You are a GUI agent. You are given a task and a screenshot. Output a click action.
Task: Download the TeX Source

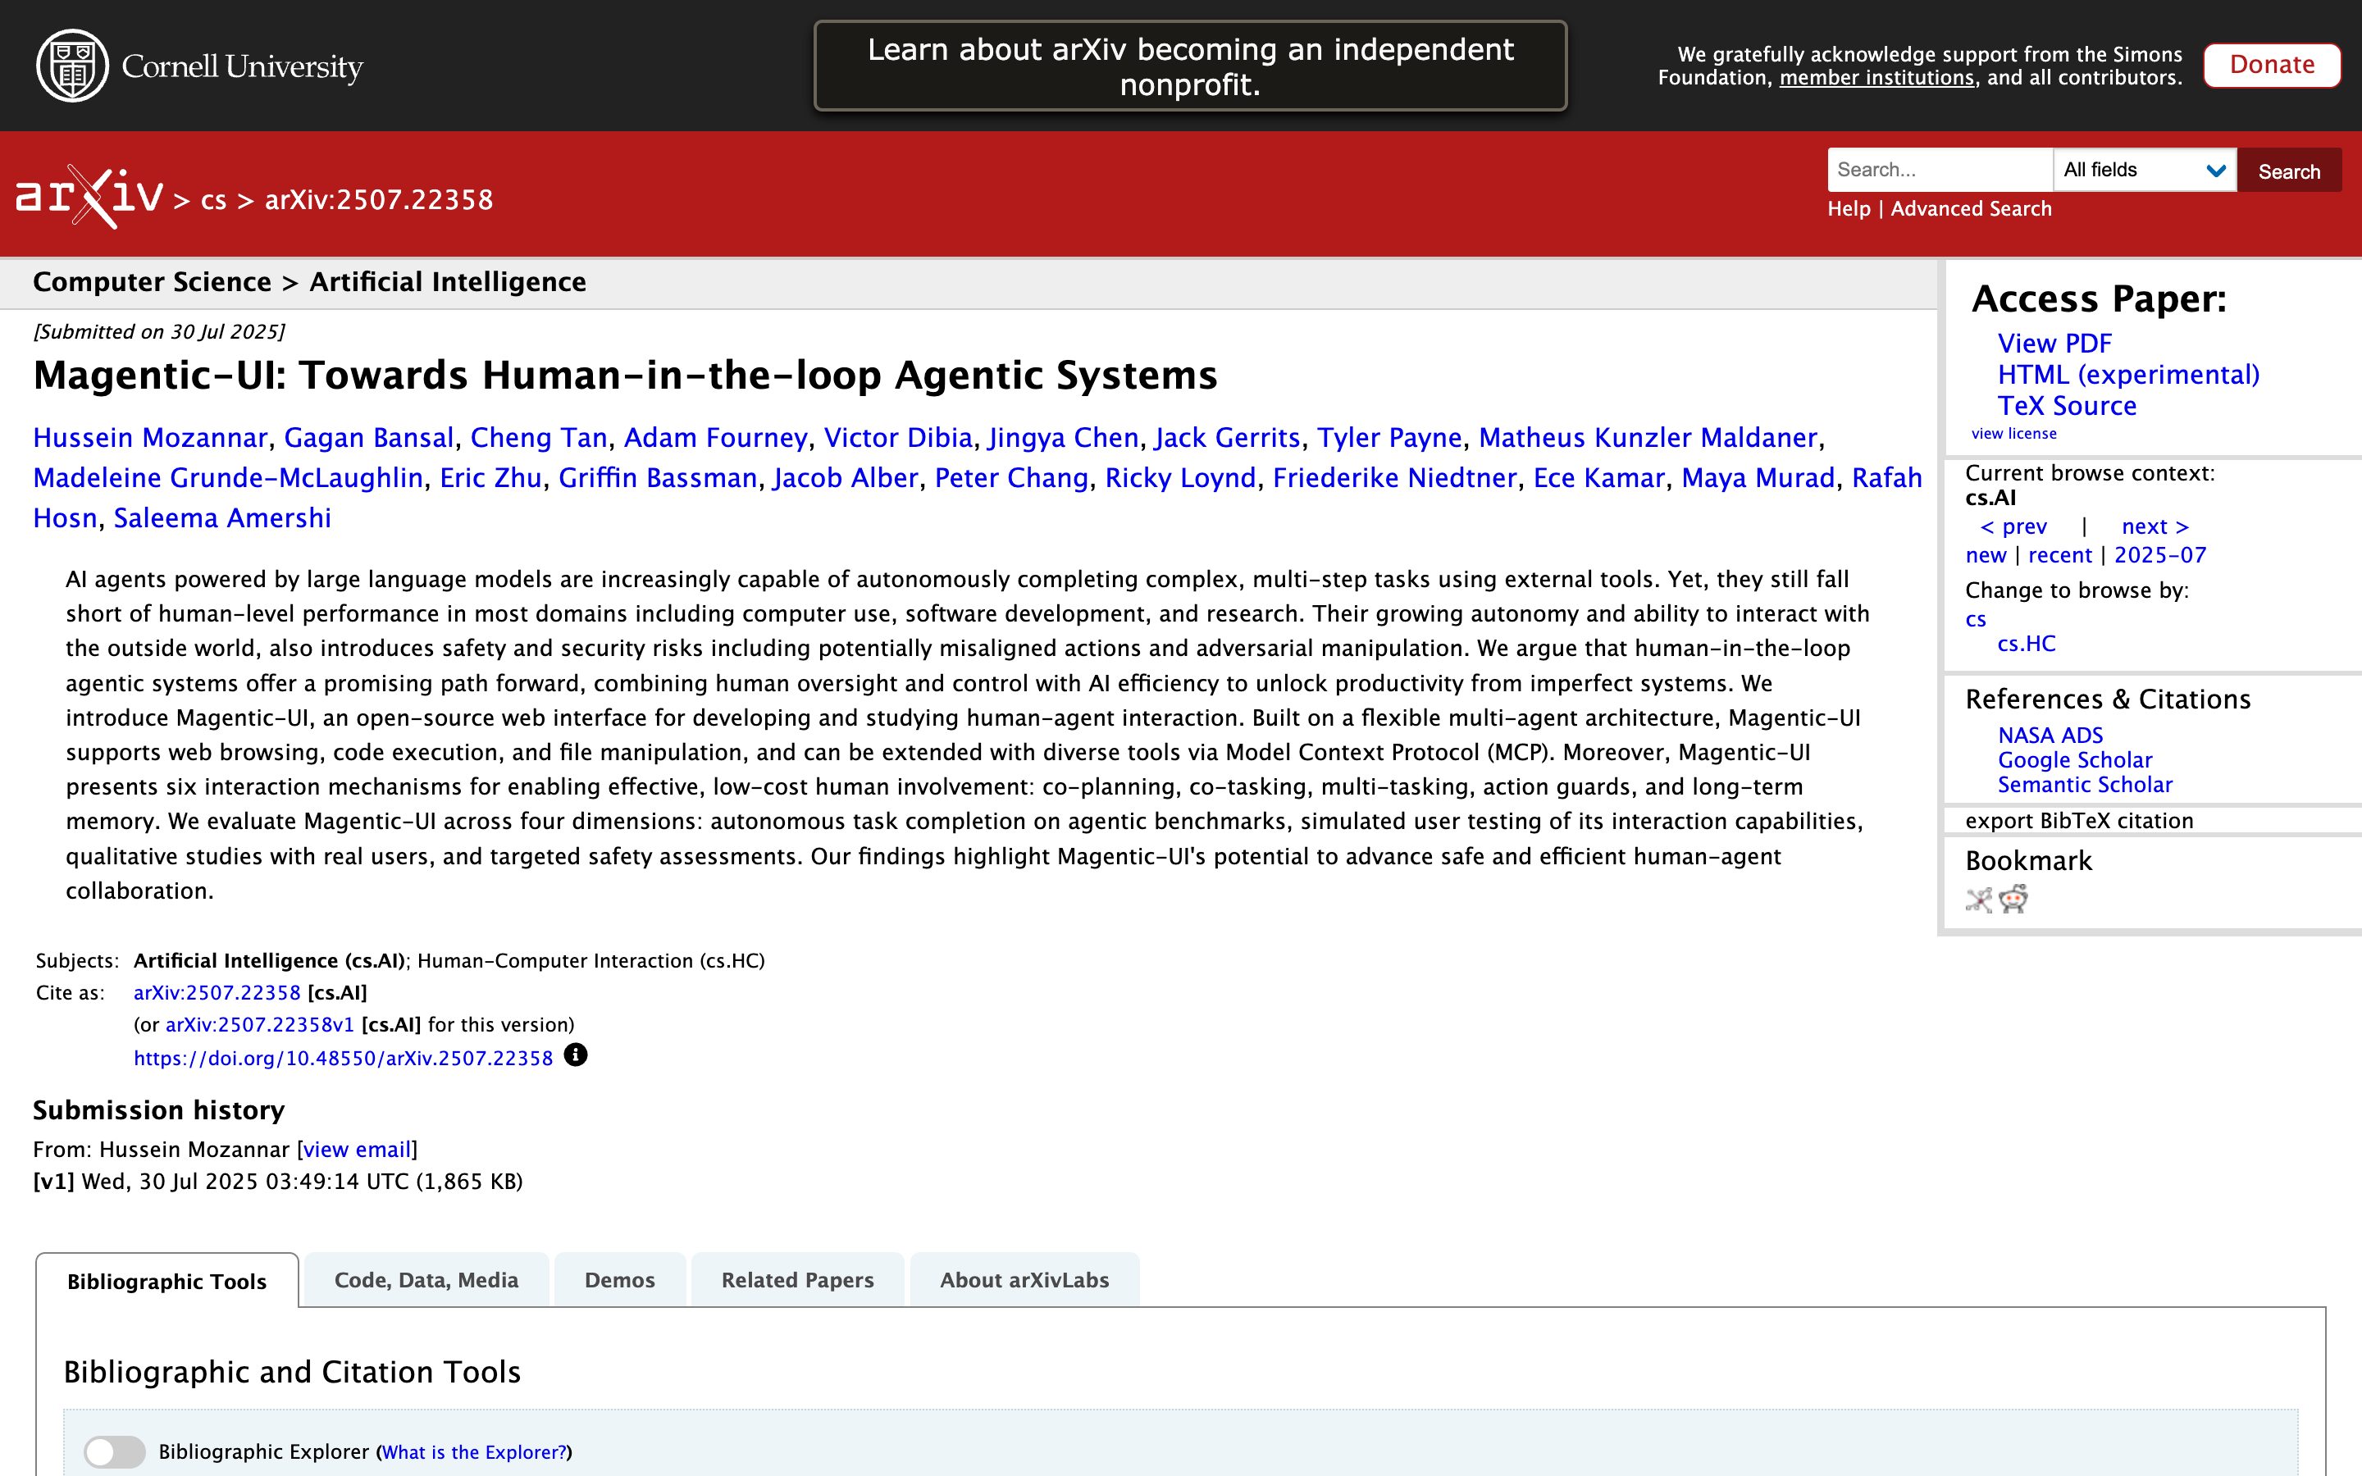[2068, 406]
